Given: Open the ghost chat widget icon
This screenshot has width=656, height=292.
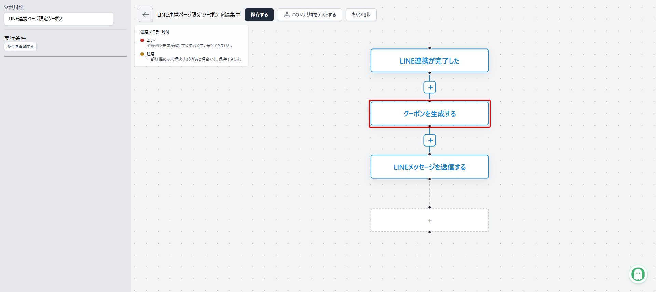Looking at the screenshot, I should [638, 274].
